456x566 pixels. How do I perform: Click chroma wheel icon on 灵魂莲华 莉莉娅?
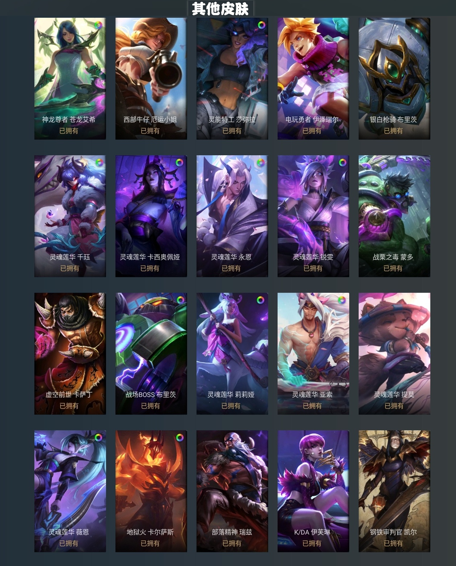point(261,300)
